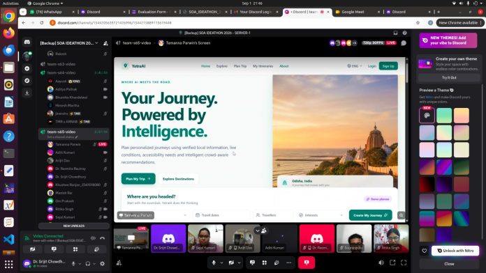
Task: Open camera options arrow in call bar
Action: click(x=239, y=263)
